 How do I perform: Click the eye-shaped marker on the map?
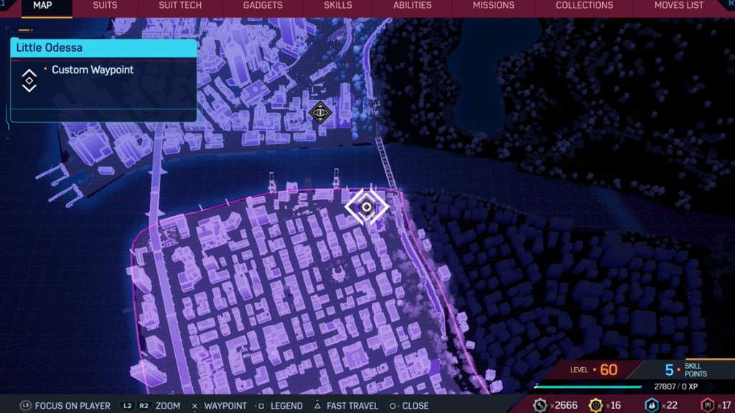pyautogui.click(x=319, y=113)
